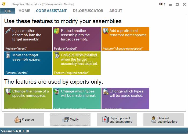Click shield icon on Change namespace name tile
The image size is (188, 134).
[x=8, y=92]
